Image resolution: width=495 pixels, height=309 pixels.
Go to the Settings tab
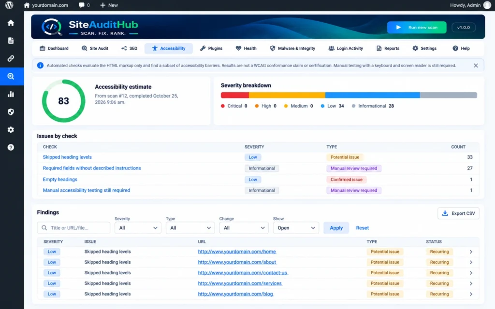click(x=424, y=48)
